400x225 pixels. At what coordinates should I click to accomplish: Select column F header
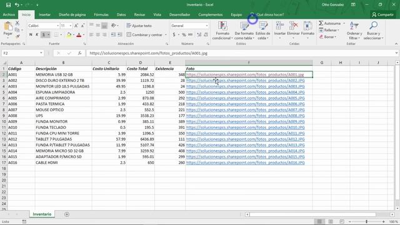point(249,62)
